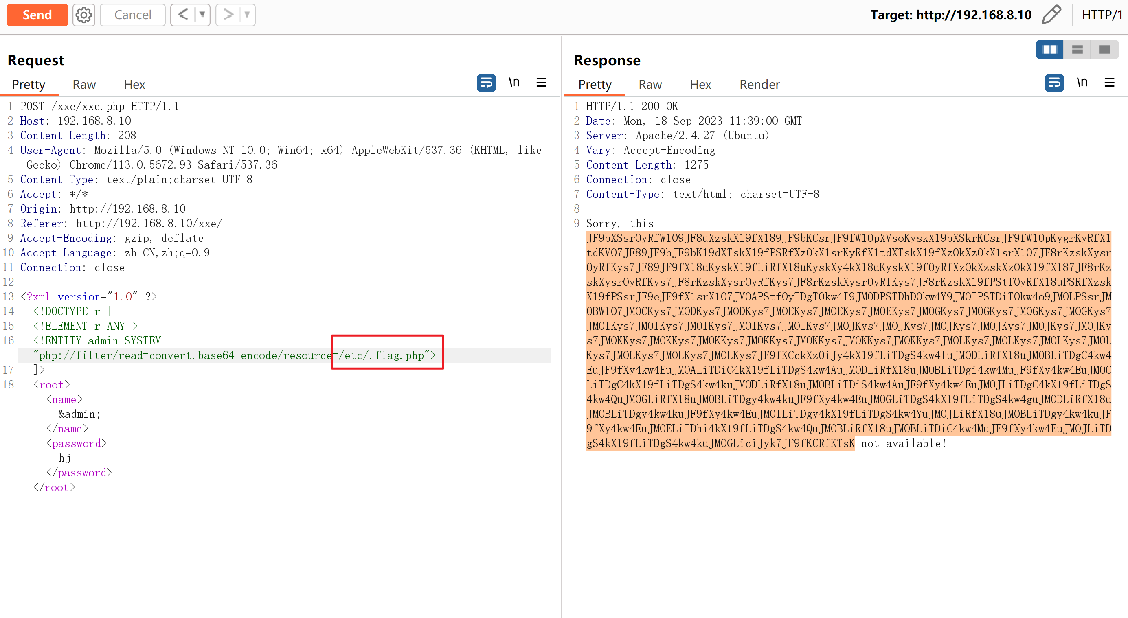1128x618 pixels.
Task: Go forward to next request arrow
Action: click(228, 15)
